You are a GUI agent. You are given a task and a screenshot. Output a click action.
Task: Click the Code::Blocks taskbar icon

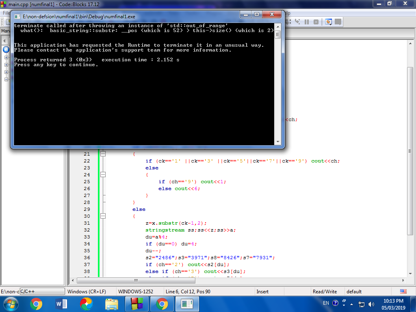click(136, 303)
